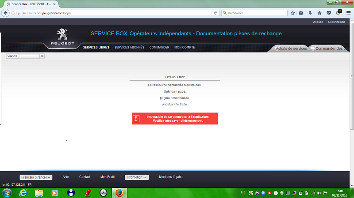The height and width of the screenshot is (198, 354).
Task: Open a new tab with plus button
Action: pos(63,4)
